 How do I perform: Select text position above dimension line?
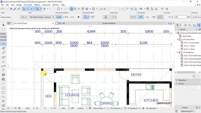[141, 17]
